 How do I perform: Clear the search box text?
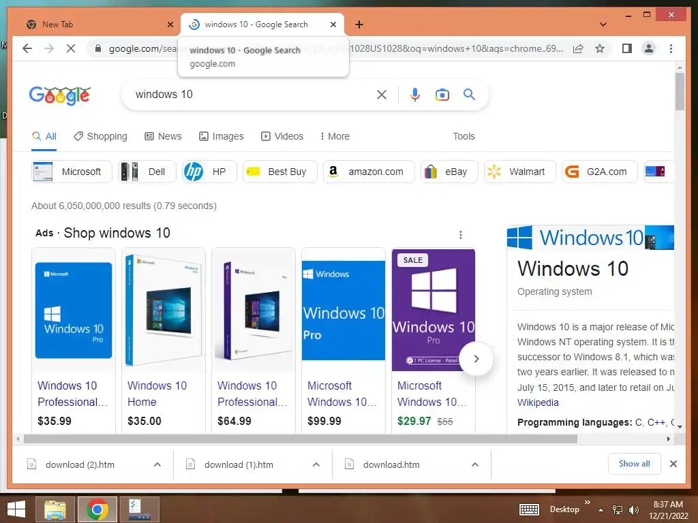tap(382, 94)
